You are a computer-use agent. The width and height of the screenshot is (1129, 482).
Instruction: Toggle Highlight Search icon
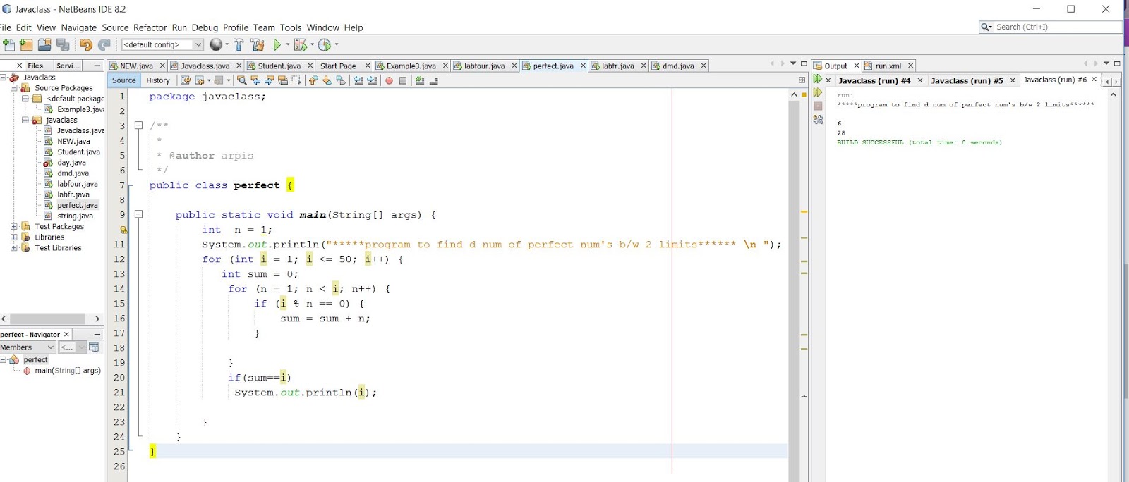click(283, 80)
